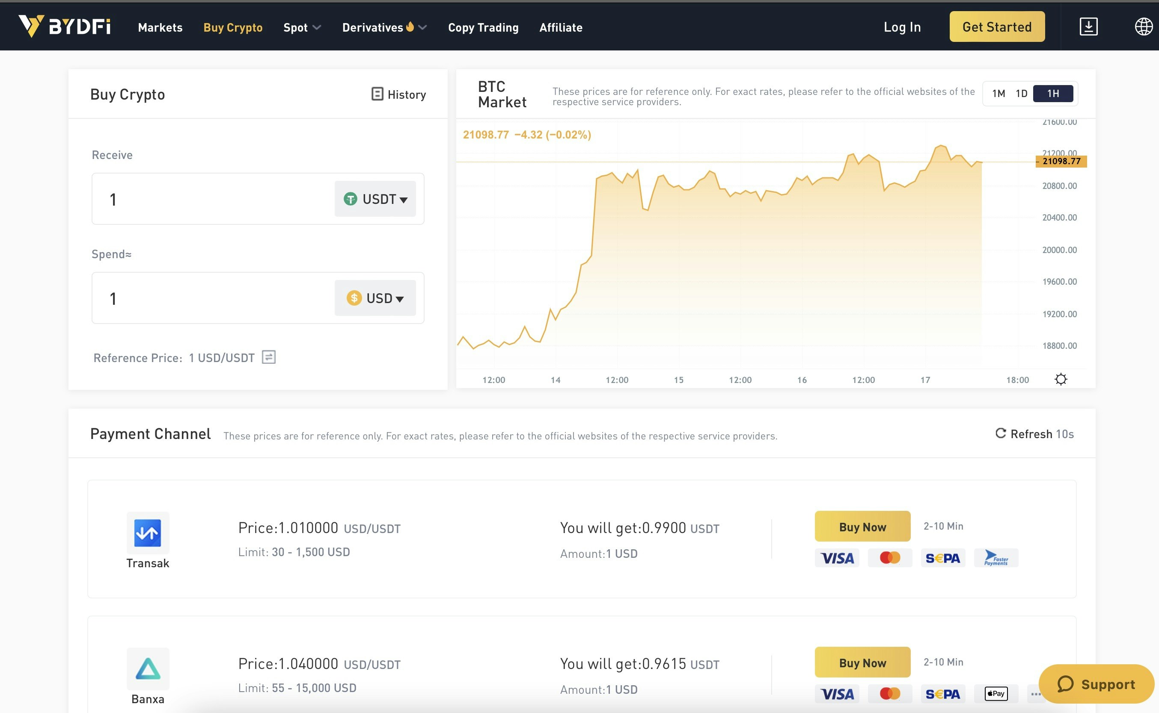The width and height of the screenshot is (1159, 713).
Task: Click Apple Pay icon in Banxa row
Action: click(x=996, y=694)
